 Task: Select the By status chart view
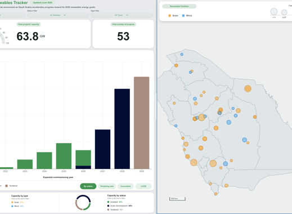(x=88, y=186)
